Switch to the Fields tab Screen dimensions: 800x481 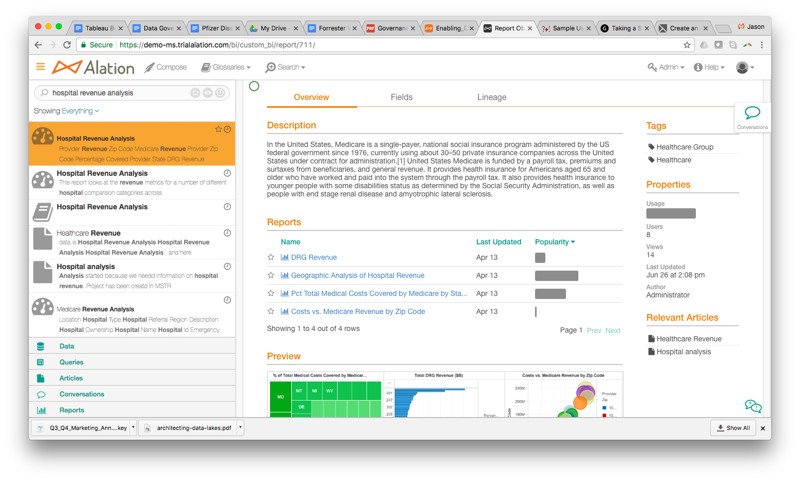pos(402,97)
